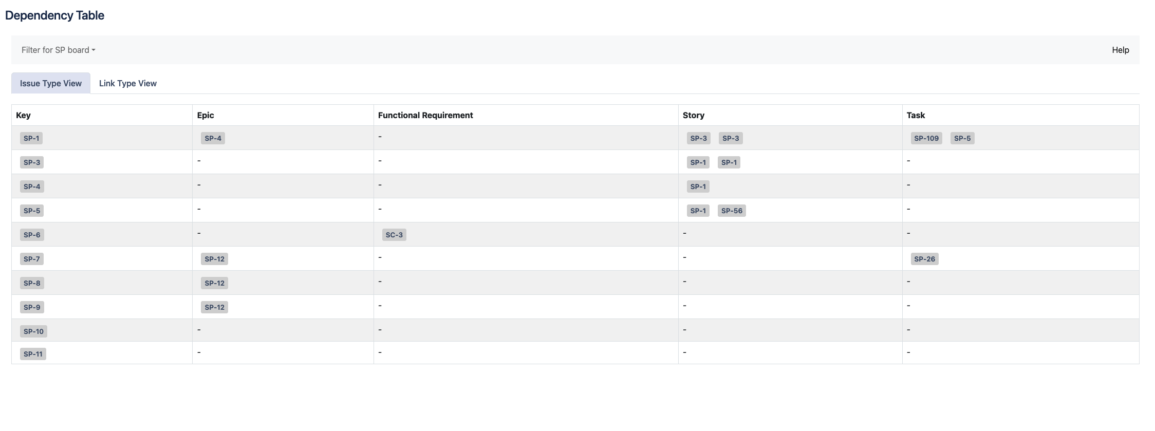Open SP-1 story badge in SP-4 row
Screen dimensions: 1155x431
(x=698, y=186)
